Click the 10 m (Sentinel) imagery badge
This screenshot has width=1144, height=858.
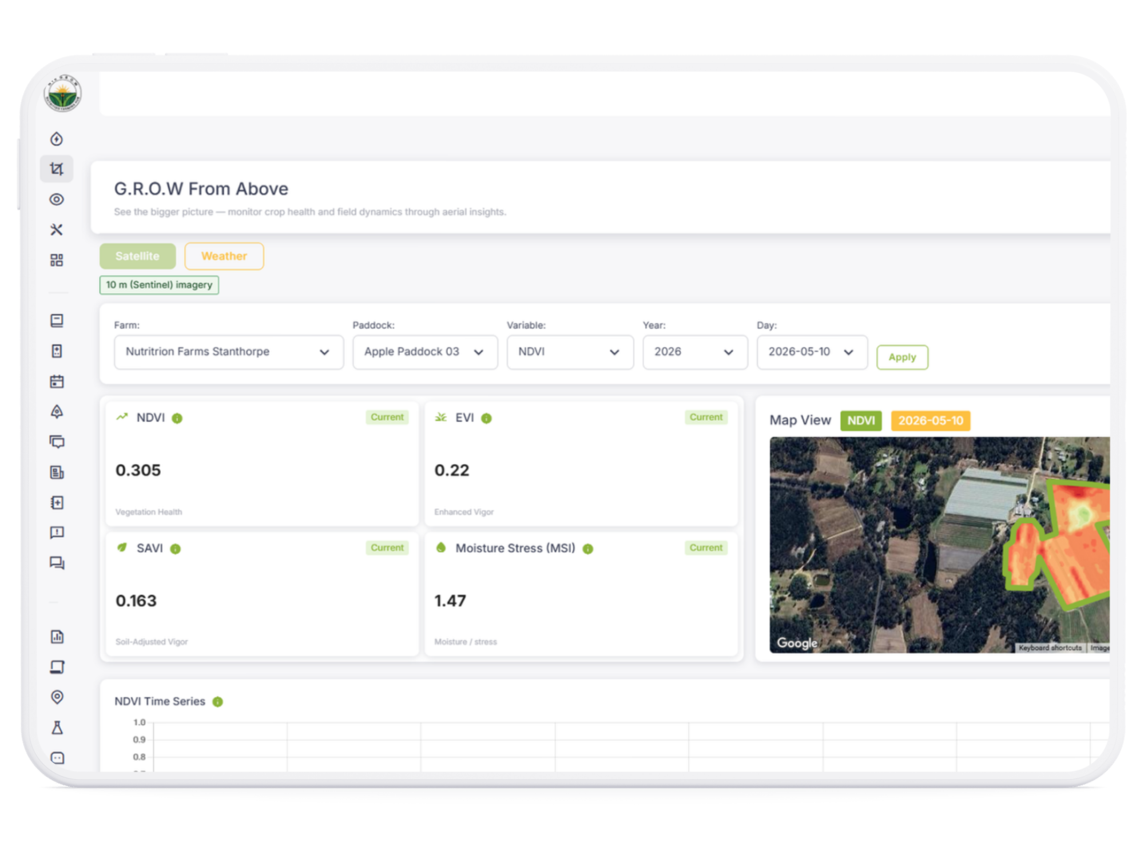pyautogui.click(x=159, y=285)
